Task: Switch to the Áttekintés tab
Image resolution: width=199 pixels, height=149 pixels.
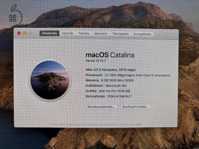Action: (x=49, y=33)
